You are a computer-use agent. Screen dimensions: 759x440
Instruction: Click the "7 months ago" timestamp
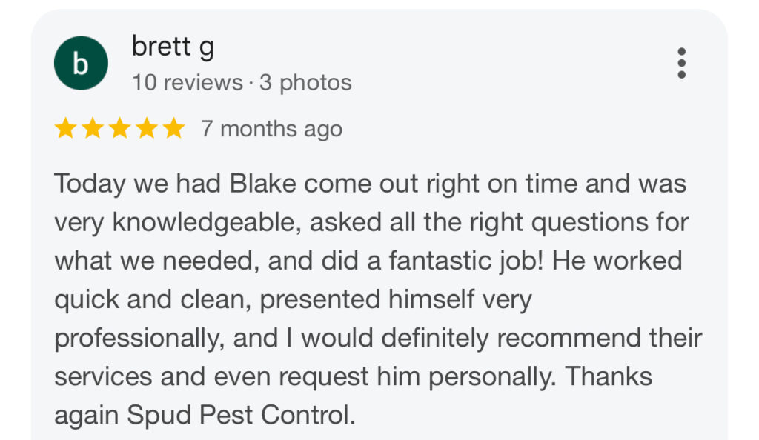point(271,129)
